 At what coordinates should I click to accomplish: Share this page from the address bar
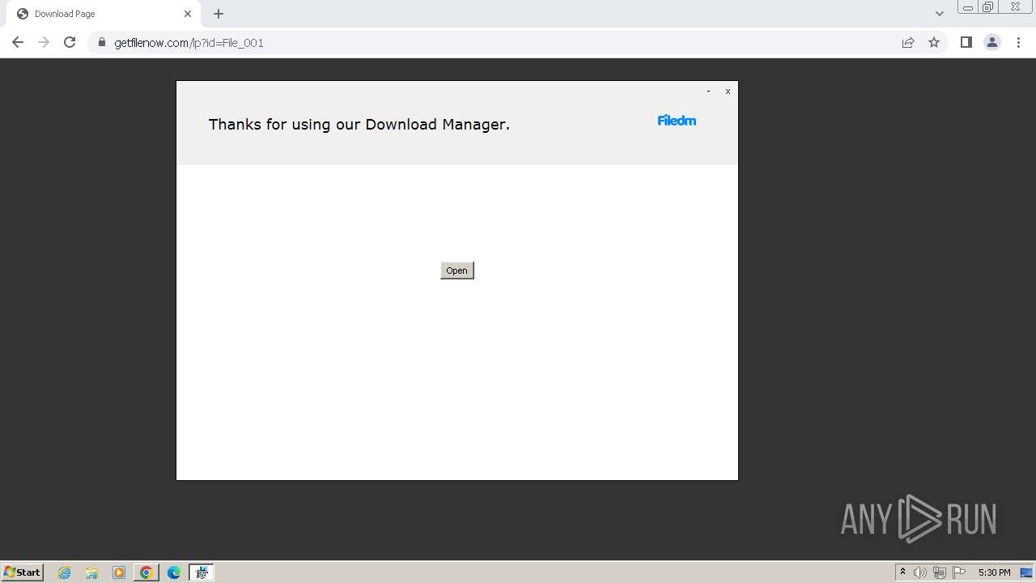pyautogui.click(x=908, y=42)
